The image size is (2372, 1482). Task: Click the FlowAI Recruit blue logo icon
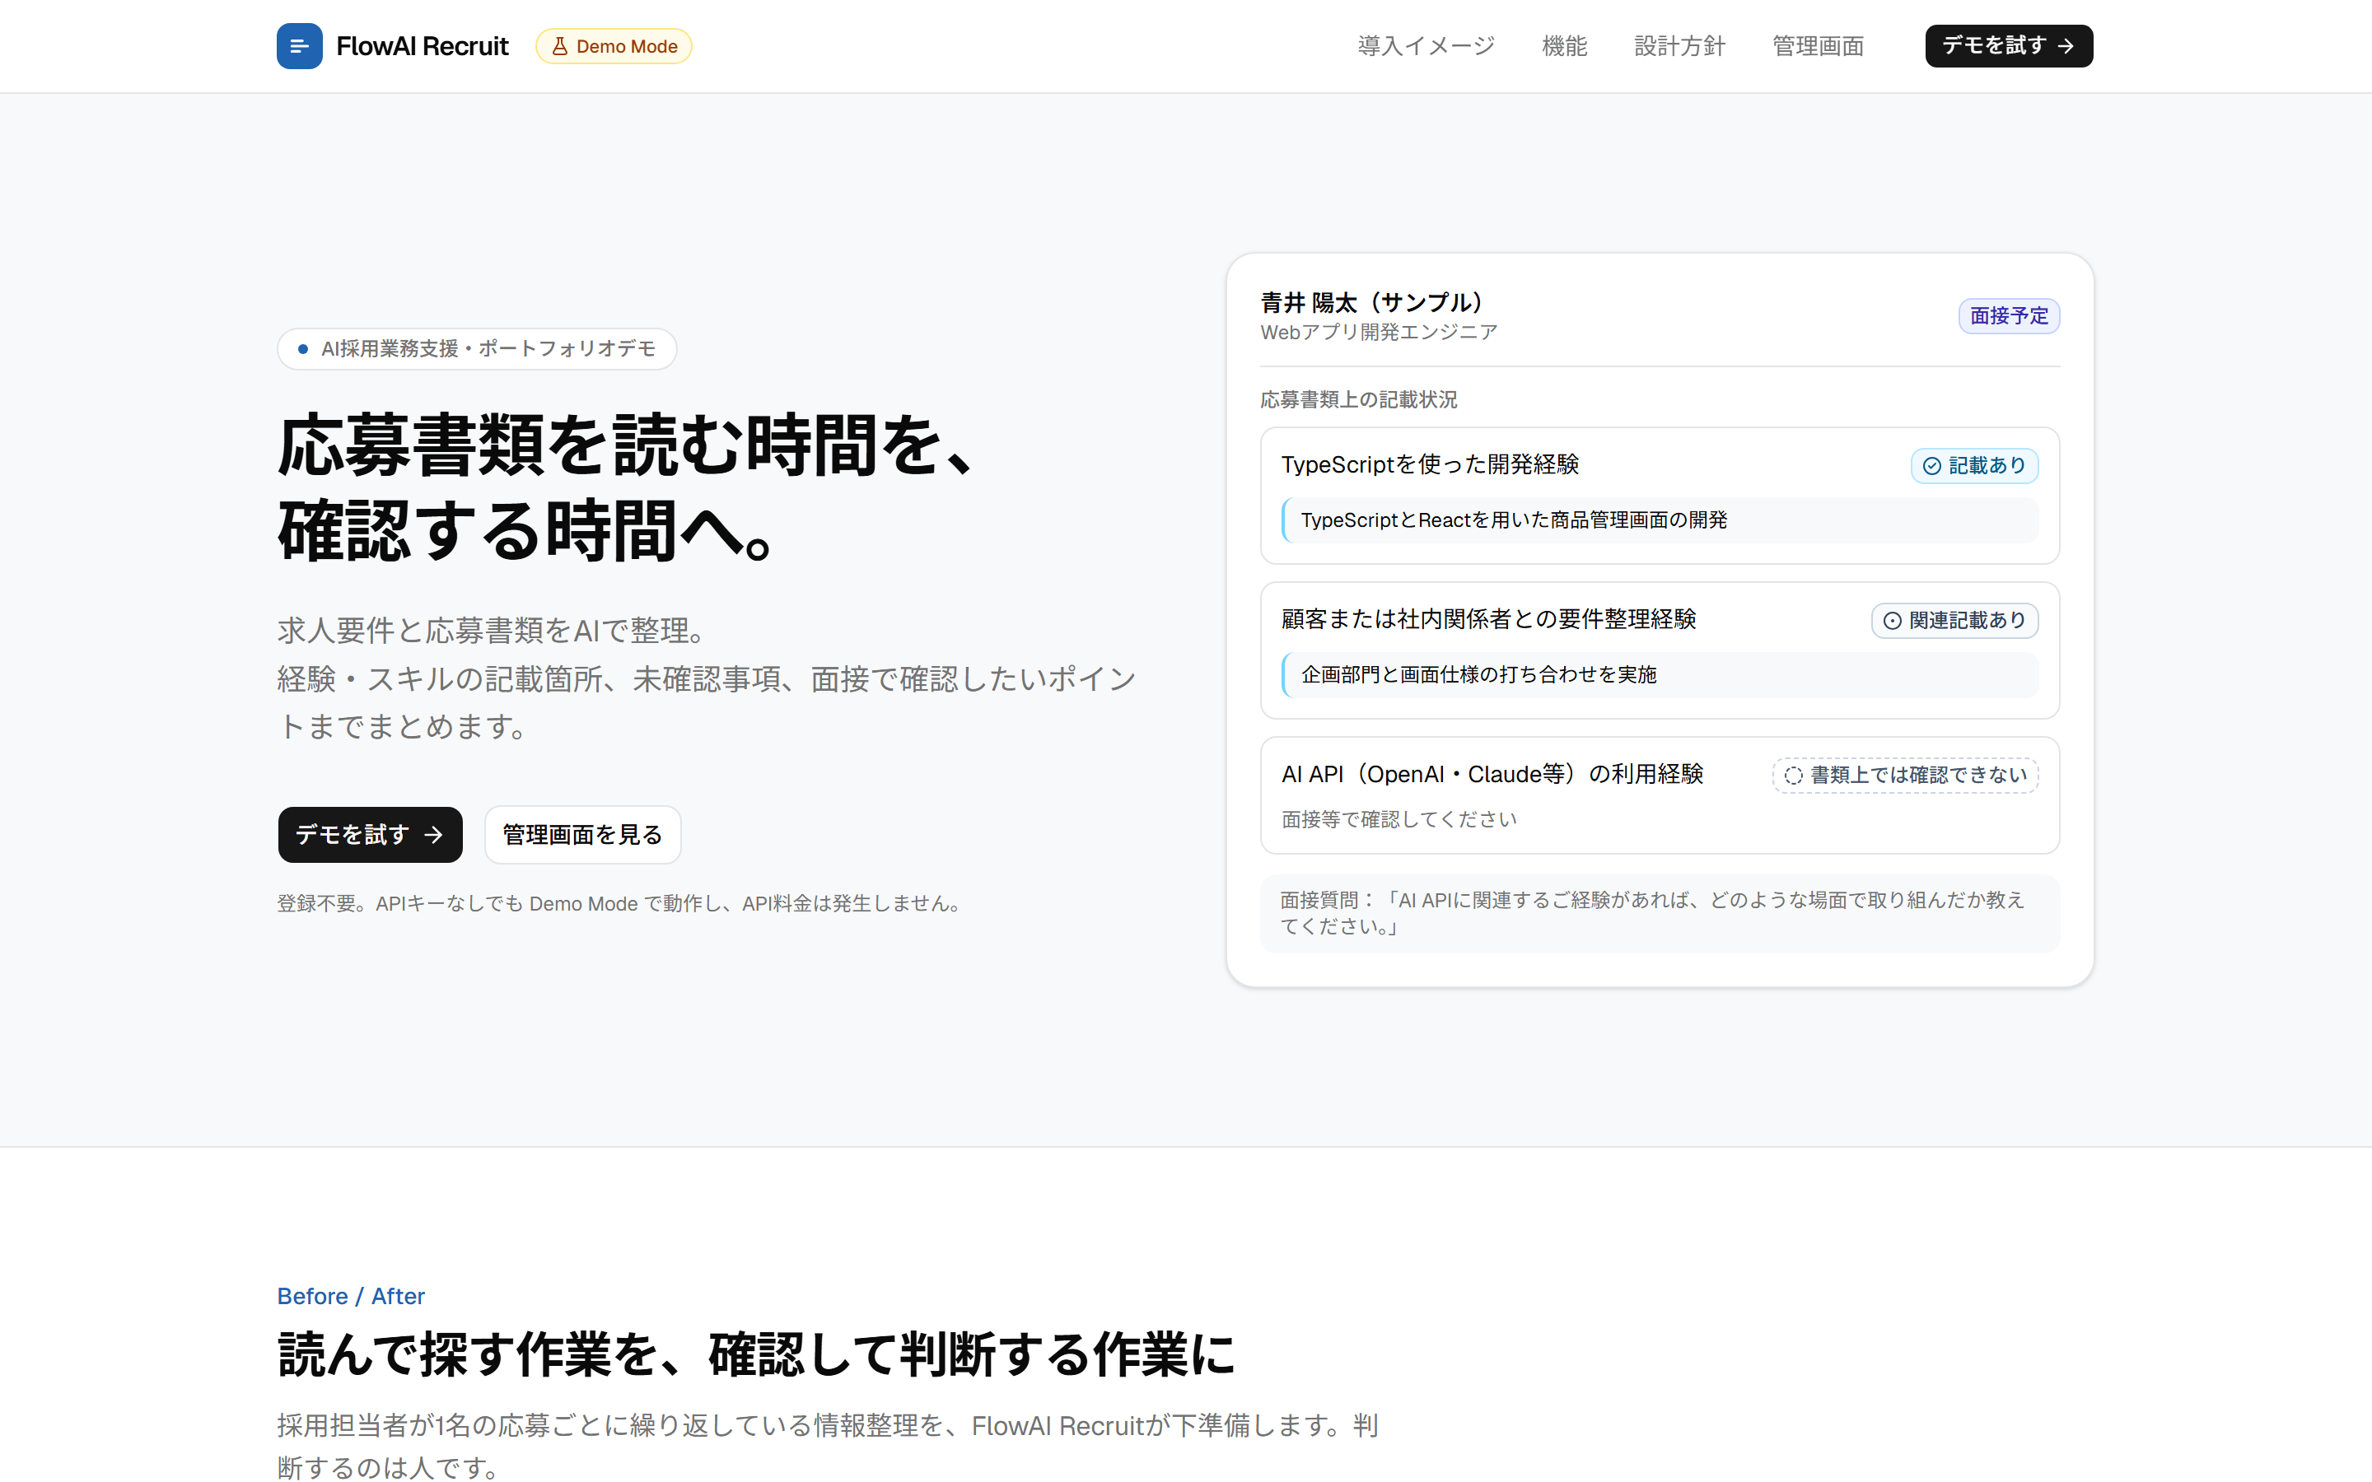tap(299, 46)
